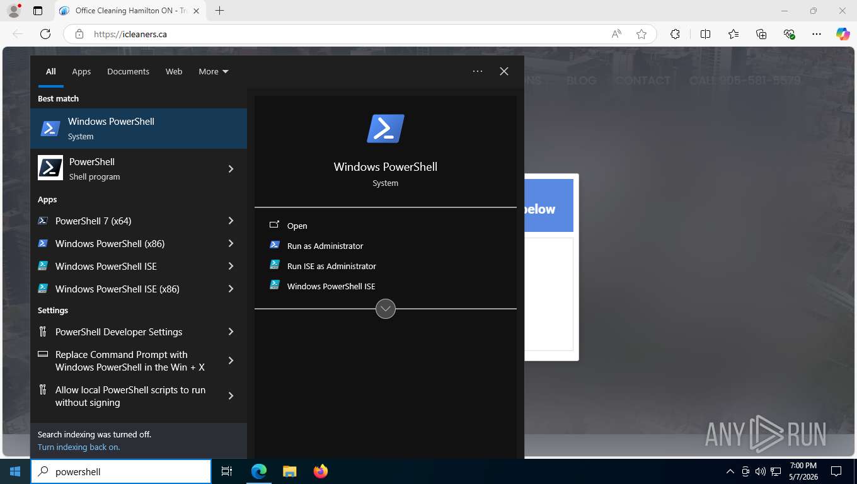Click the powershell search box
This screenshot has height=484, width=857.
tap(121, 471)
